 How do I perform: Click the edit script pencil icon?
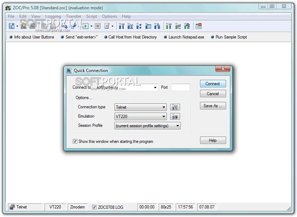click(x=107, y=26)
